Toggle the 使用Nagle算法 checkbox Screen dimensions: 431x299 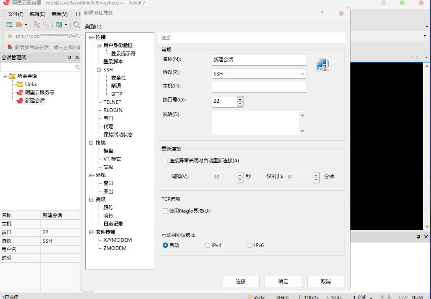(x=165, y=211)
